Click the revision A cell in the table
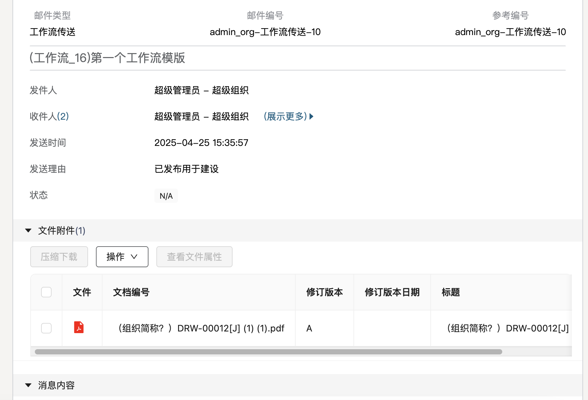Image resolution: width=588 pixels, height=400 pixels. click(309, 328)
